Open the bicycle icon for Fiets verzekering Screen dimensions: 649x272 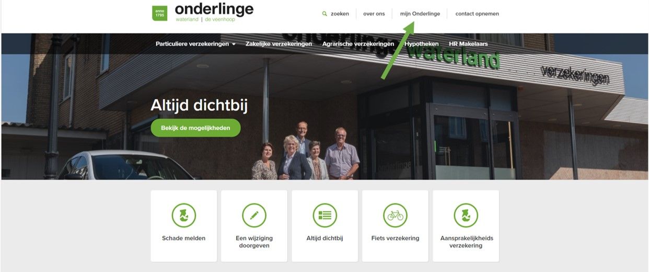395,215
